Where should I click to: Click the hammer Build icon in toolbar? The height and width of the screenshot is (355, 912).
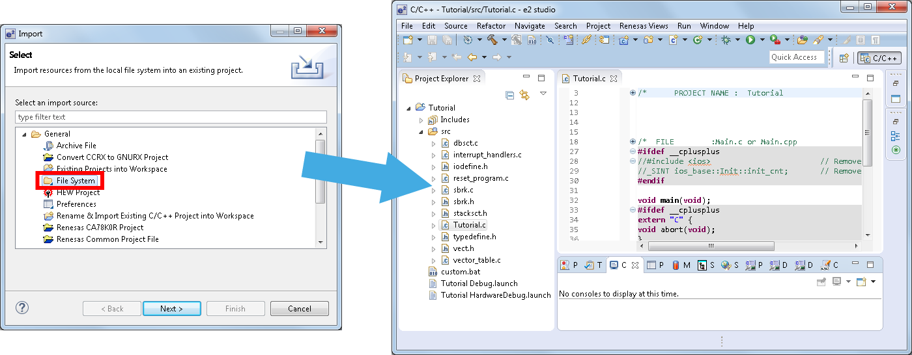coord(492,40)
